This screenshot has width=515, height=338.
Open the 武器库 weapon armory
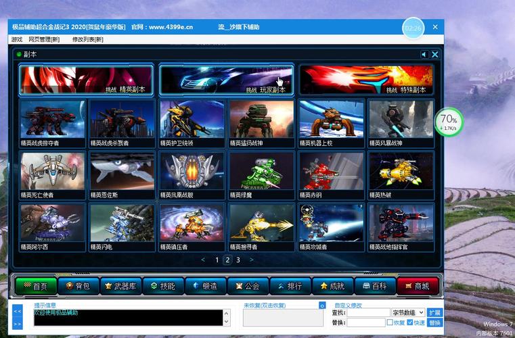click(120, 286)
